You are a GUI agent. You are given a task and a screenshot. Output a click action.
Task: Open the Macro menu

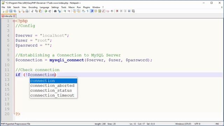click(71, 7)
